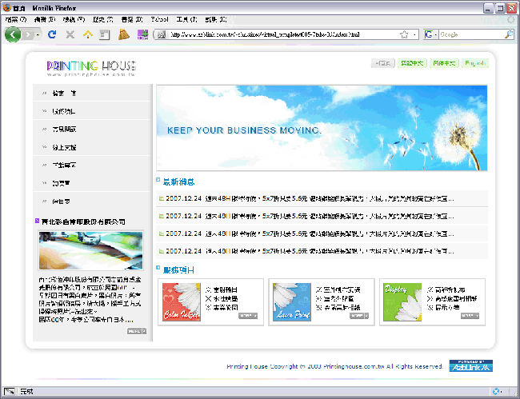Reload the current page
This screenshot has width=520, height=399.
pyautogui.click(x=53, y=34)
